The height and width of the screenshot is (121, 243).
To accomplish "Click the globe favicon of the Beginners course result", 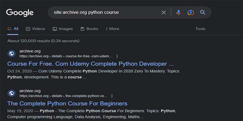I will pyautogui.click(x=11, y=93).
